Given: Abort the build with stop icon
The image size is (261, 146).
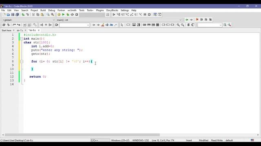Looking at the screenshot, I should click(77, 15).
